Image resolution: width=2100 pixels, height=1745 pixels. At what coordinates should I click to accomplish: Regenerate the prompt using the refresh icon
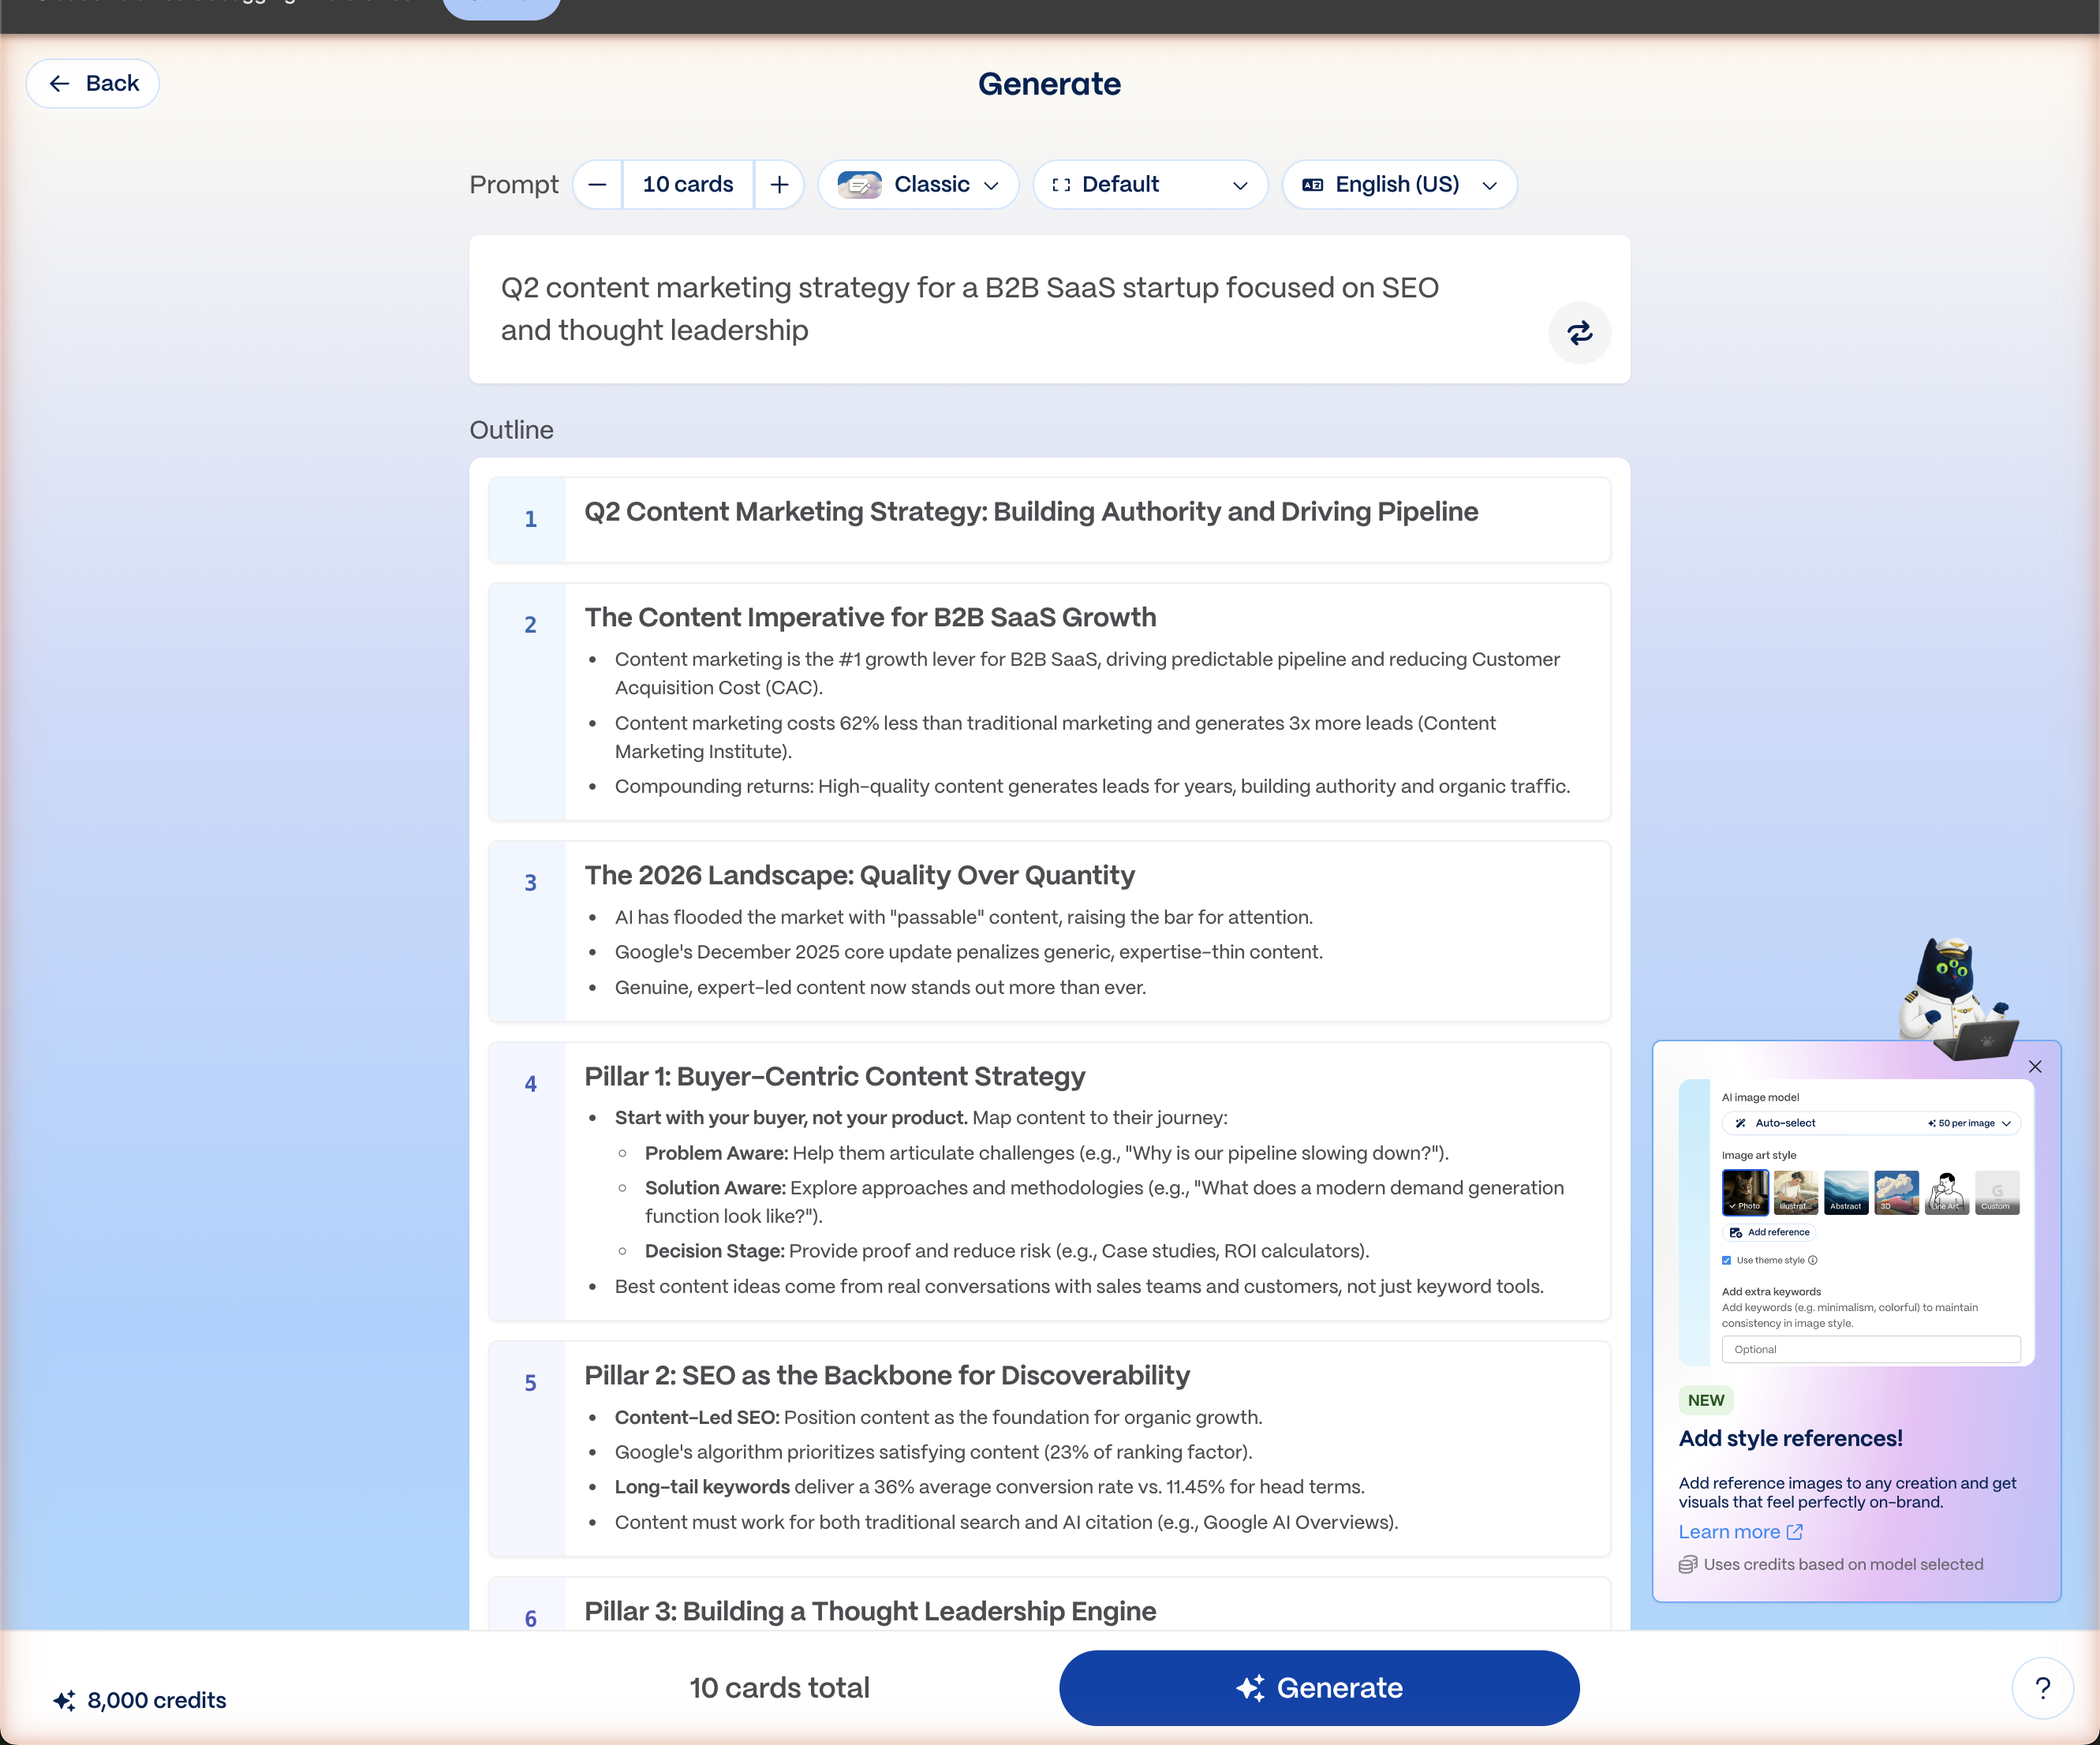pyautogui.click(x=1580, y=332)
